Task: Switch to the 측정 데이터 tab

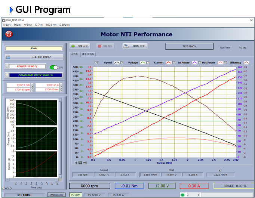Action: (x=88, y=54)
